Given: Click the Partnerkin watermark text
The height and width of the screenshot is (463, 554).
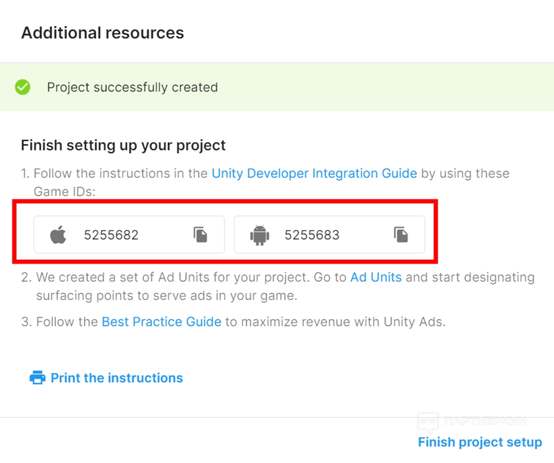Looking at the screenshot, I should pyautogui.click(x=485, y=421).
